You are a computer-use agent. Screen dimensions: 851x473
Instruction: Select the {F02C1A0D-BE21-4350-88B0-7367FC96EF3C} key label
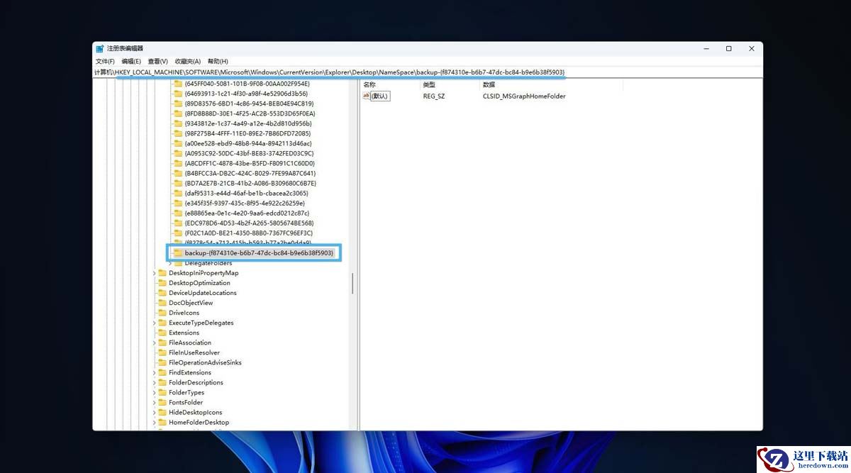tap(248, 233)
